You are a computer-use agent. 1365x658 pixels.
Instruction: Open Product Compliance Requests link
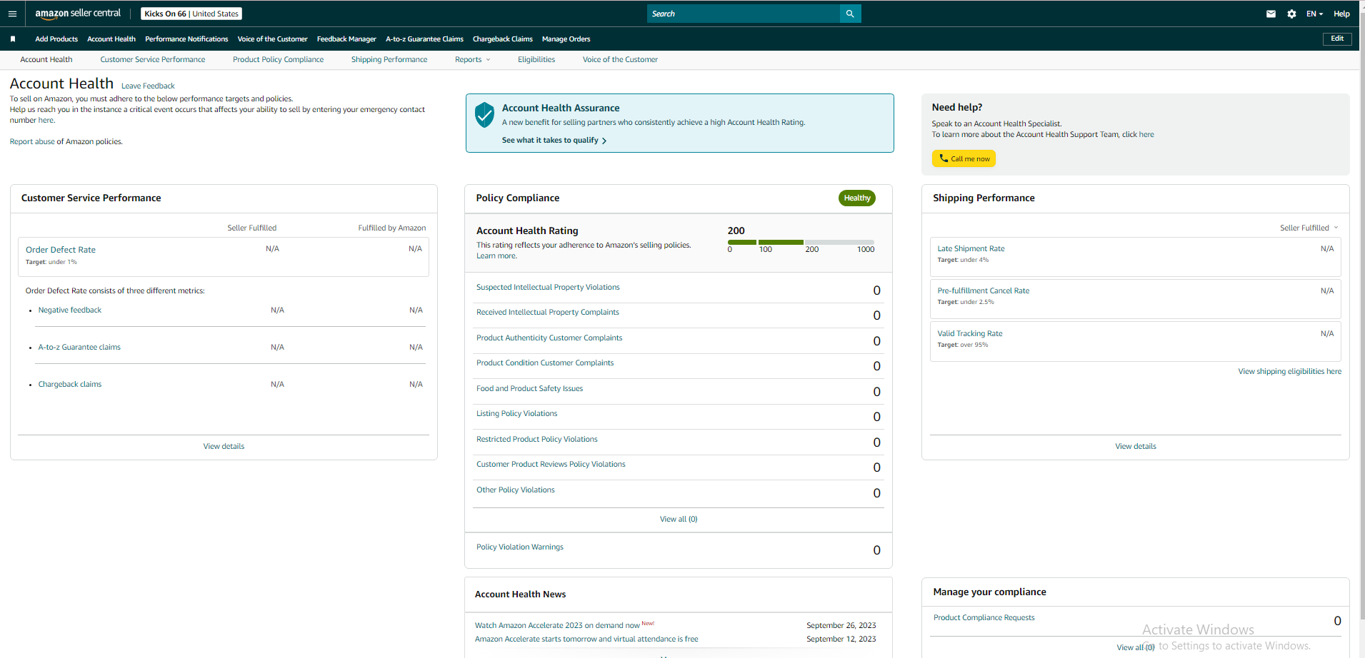tap(984, 618)
